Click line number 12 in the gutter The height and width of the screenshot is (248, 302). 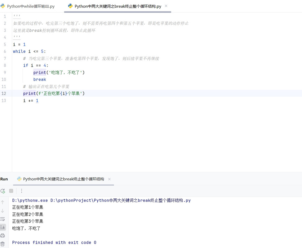4,94
